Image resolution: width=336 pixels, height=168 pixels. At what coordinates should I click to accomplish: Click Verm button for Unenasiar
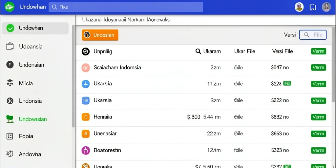point(318,134)
